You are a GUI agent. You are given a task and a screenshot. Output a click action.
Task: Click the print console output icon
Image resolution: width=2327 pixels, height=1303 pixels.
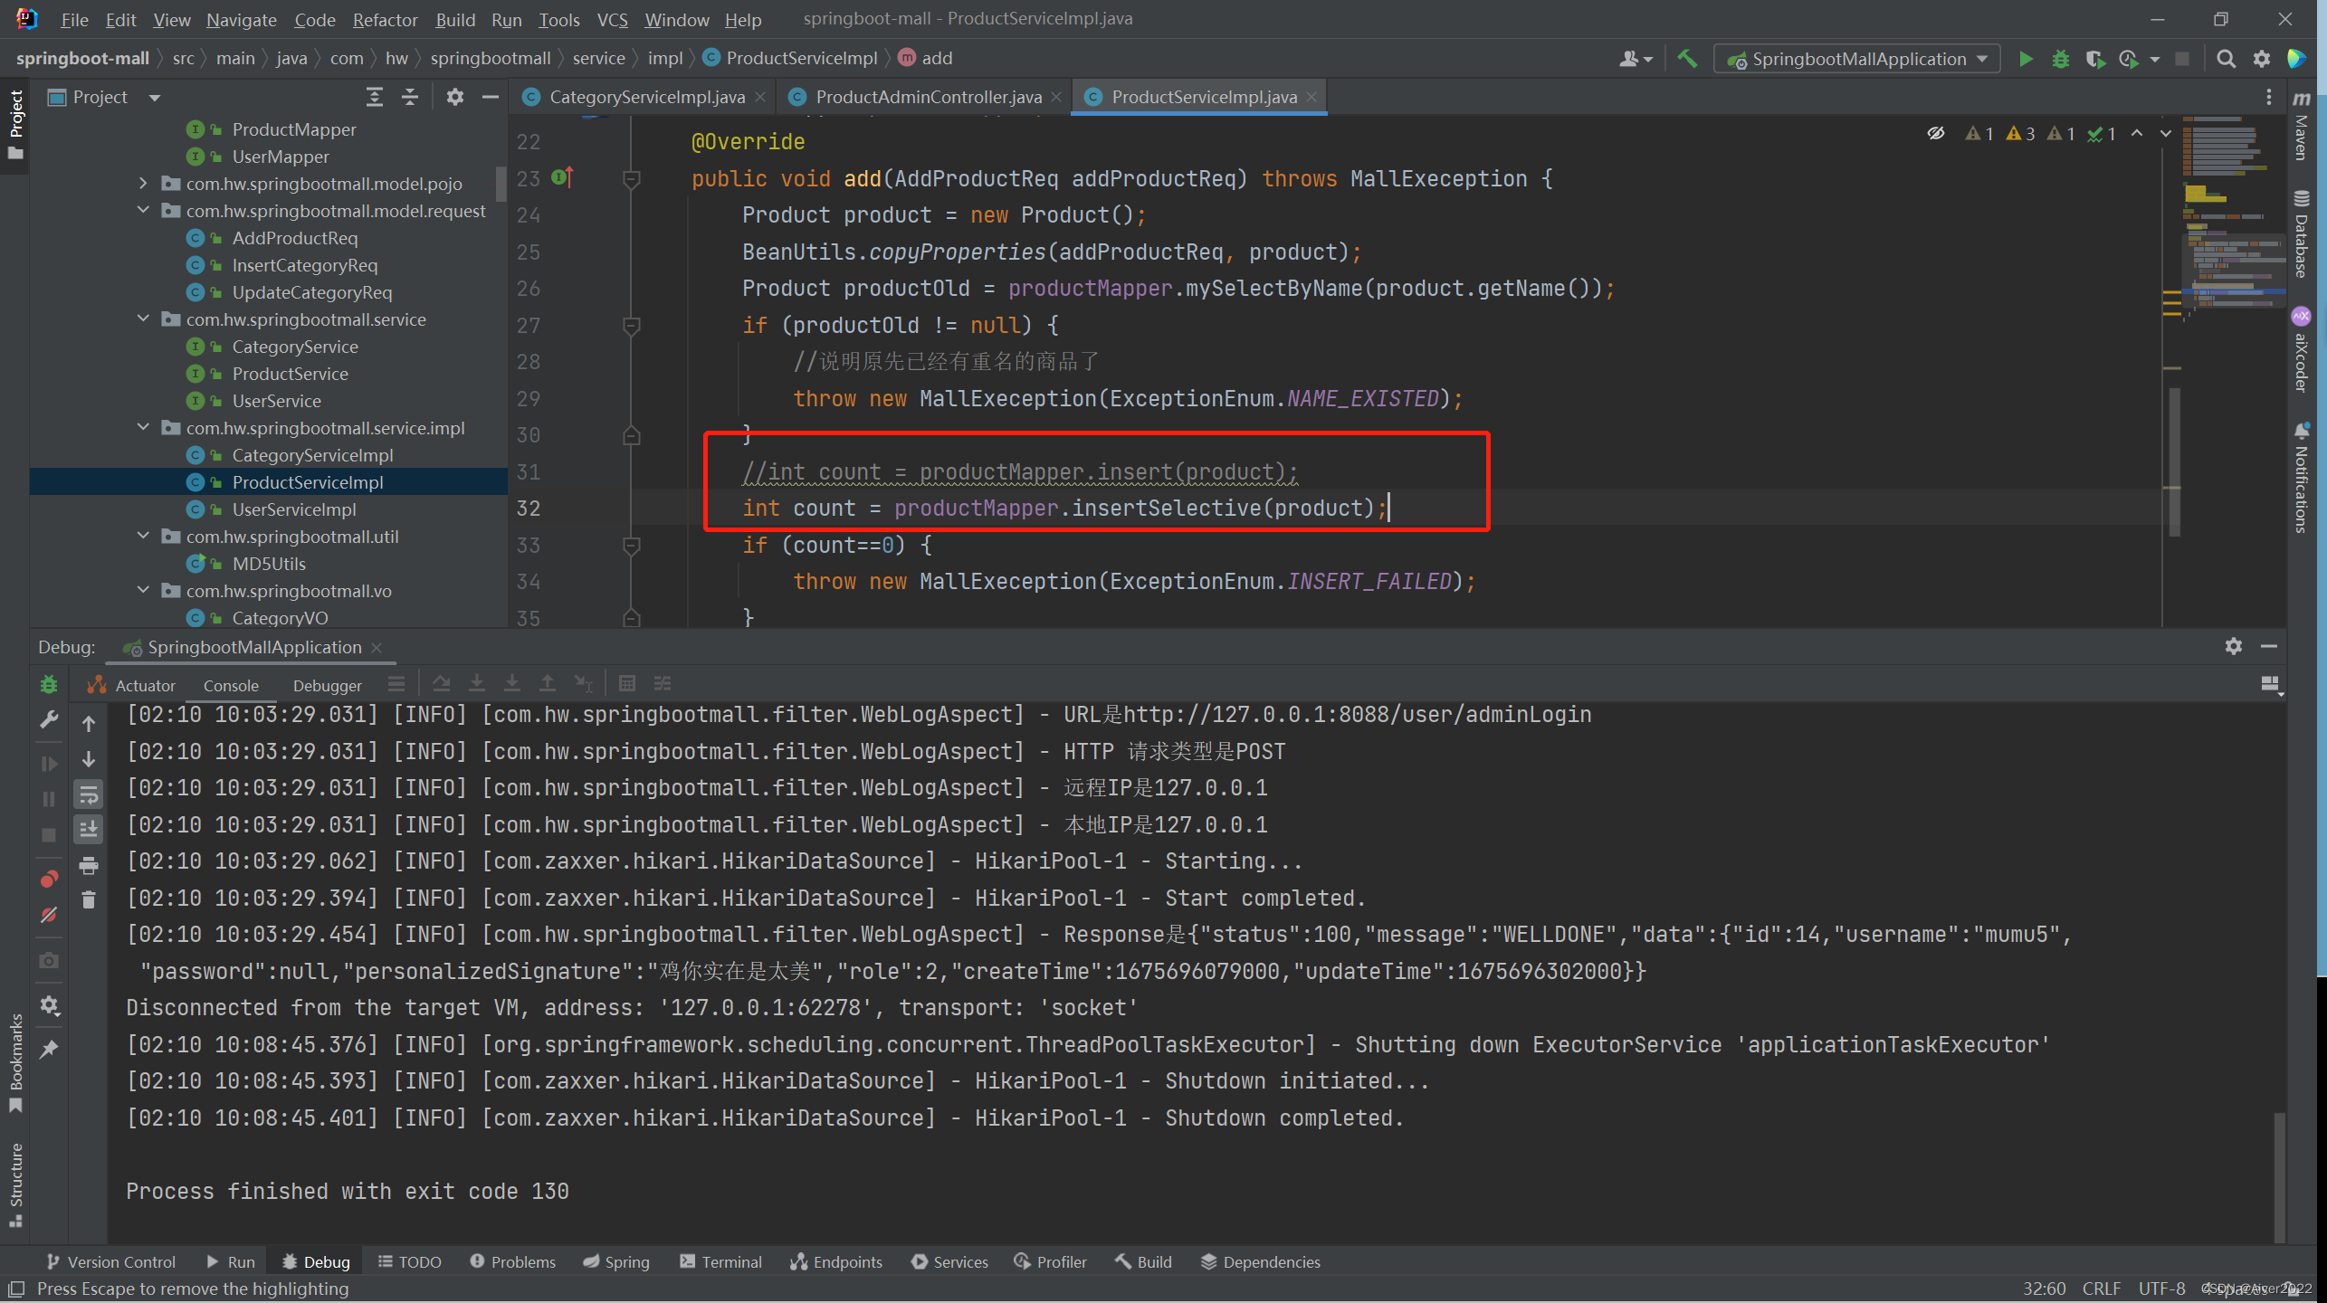[89, 866]
